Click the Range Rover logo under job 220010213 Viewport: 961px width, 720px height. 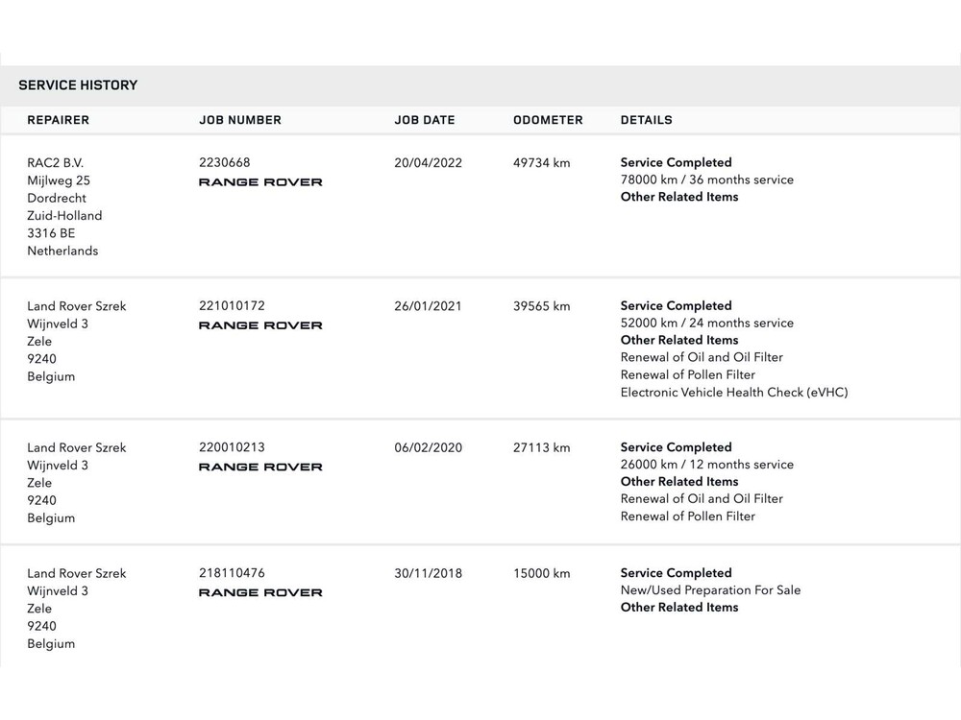coord(260,467)
